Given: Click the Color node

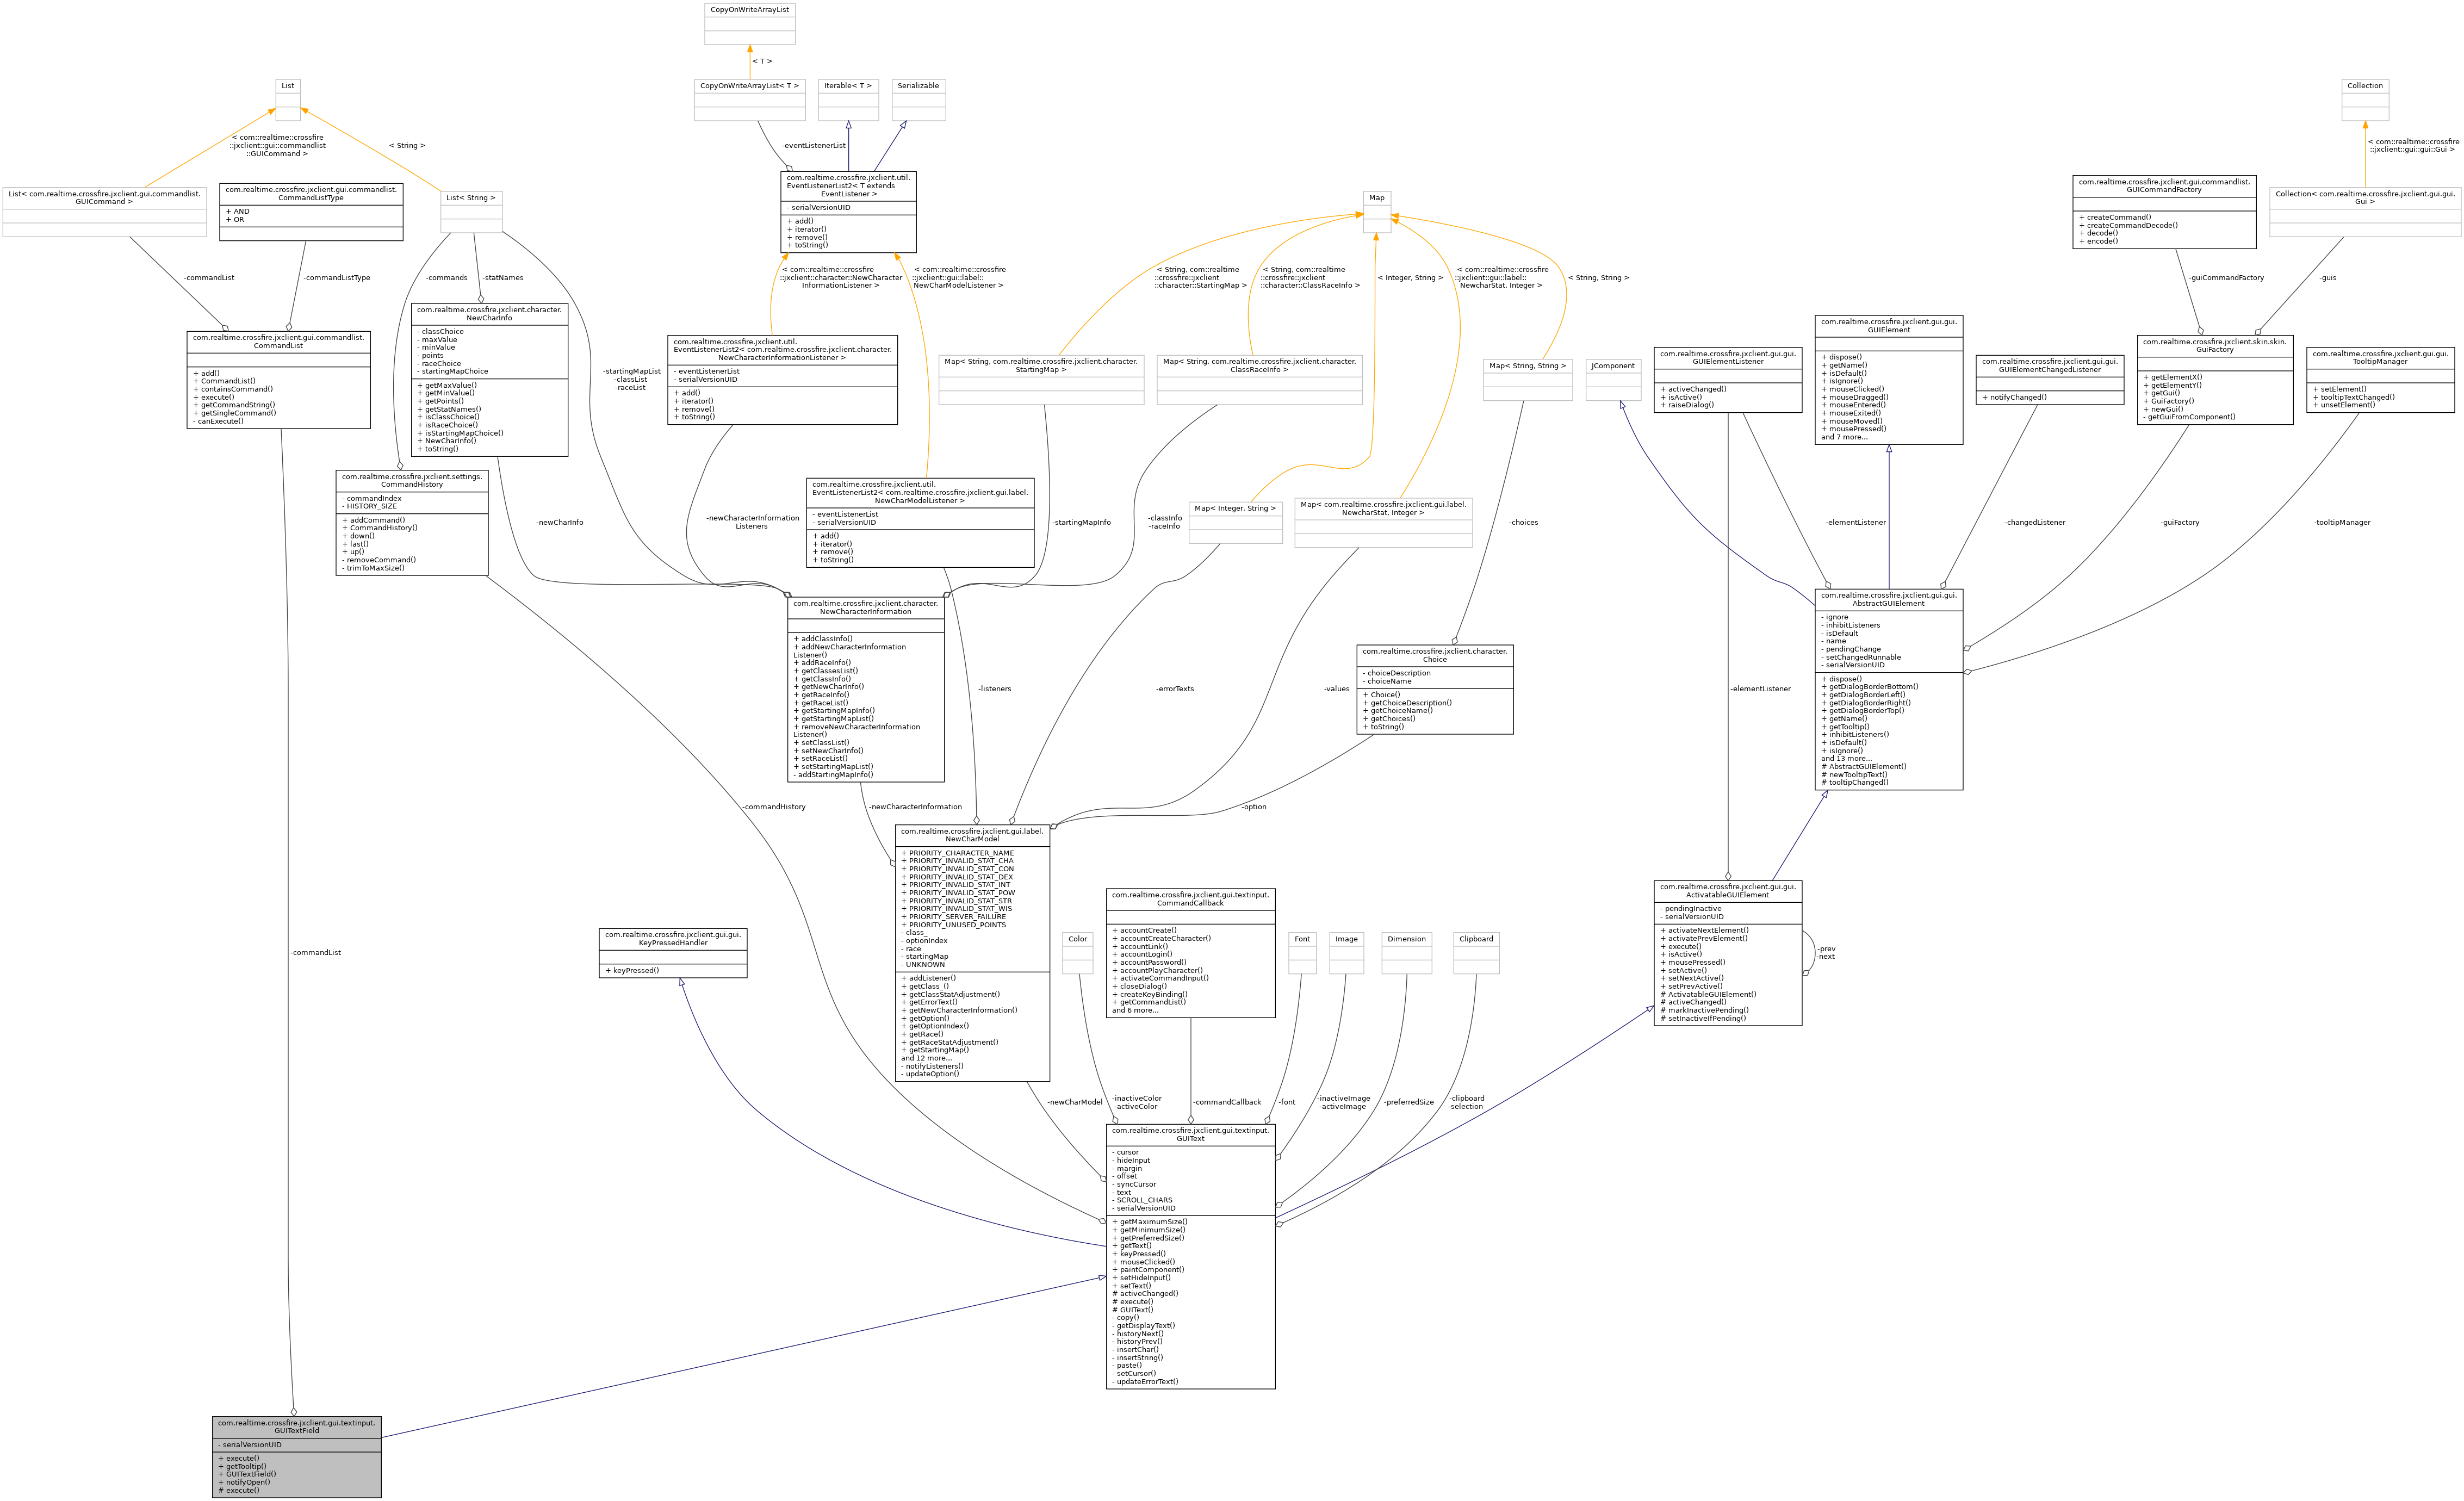Looking at the screenshot, I should (x=1077, y=953).
